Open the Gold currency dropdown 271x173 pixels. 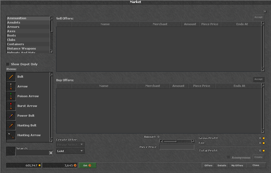[70, 151]
